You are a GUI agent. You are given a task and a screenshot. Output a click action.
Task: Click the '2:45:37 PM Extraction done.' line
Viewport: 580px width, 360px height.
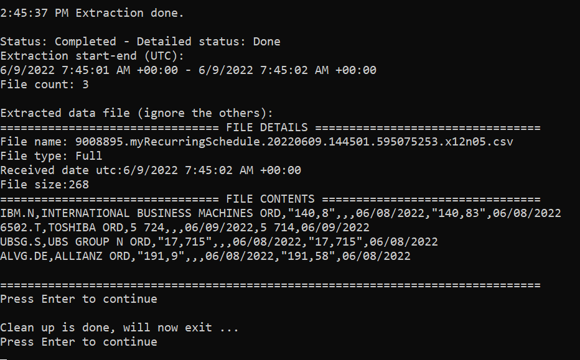tap(91, 13)
